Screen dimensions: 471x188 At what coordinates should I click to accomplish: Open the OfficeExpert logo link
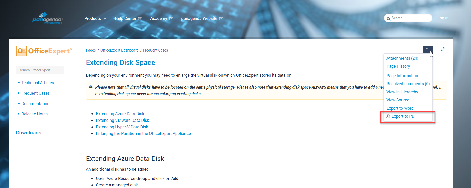(44, 51)
